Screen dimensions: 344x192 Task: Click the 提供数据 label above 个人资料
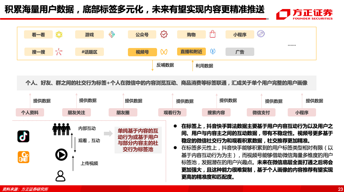[42, 101]
